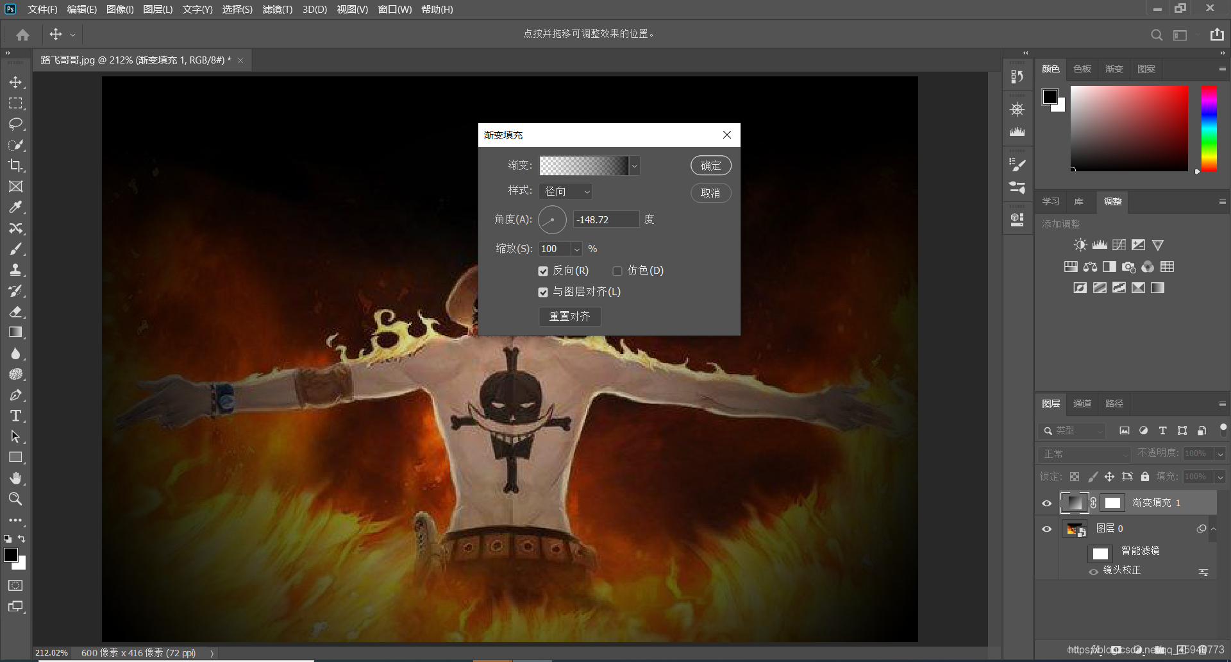
Task: Select the History Brush tool
Action: (x=15, y=291)
